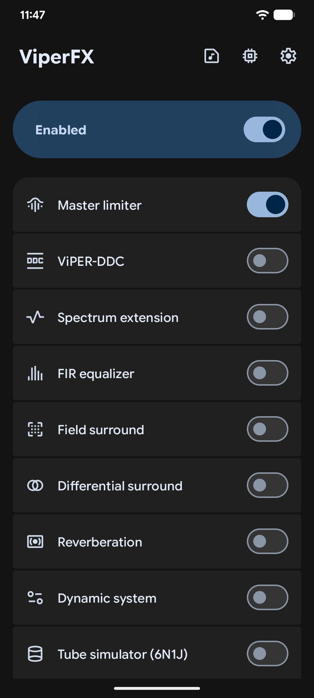The height and width of the screenshot is (698, 314).
Task: Tap the Field surround grid icon
Action: (x=35, y=429)
